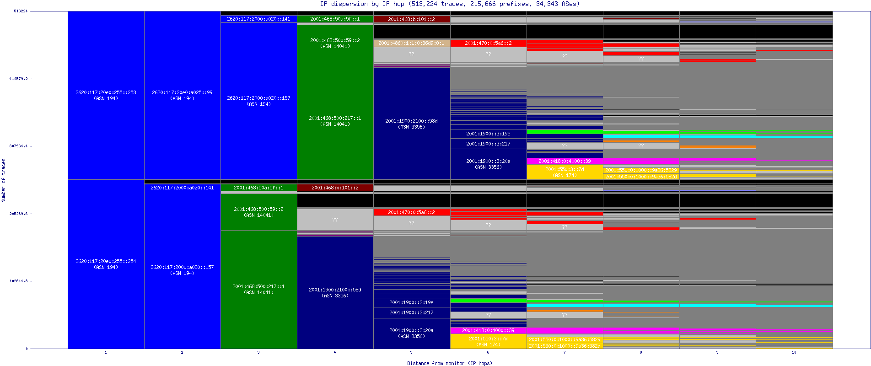Click y-axis tick value 410579.2

18,79
